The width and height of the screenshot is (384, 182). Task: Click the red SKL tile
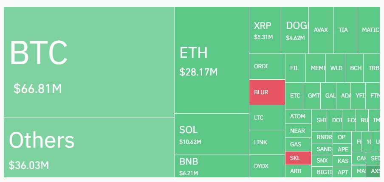tap(298, 158)
